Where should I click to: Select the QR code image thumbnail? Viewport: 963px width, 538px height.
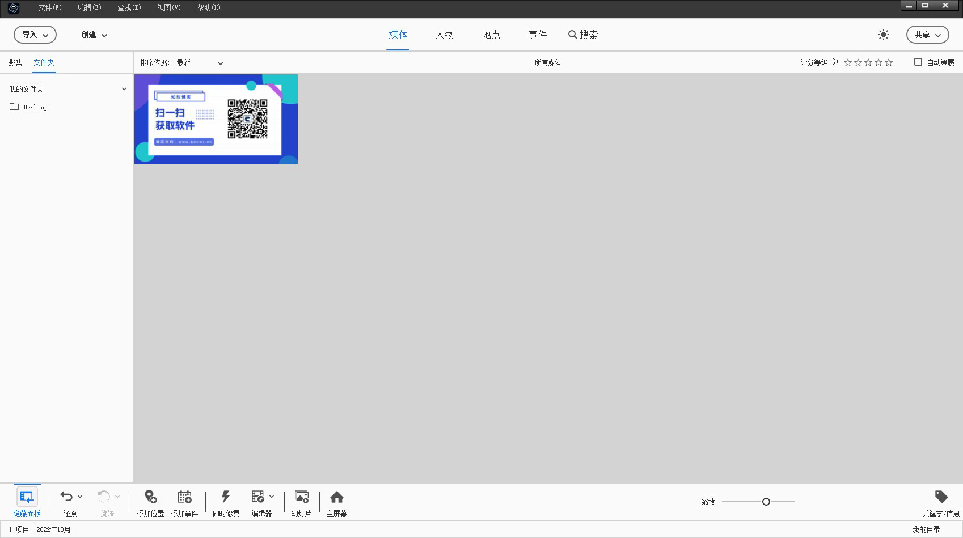(x=216, y=119)
